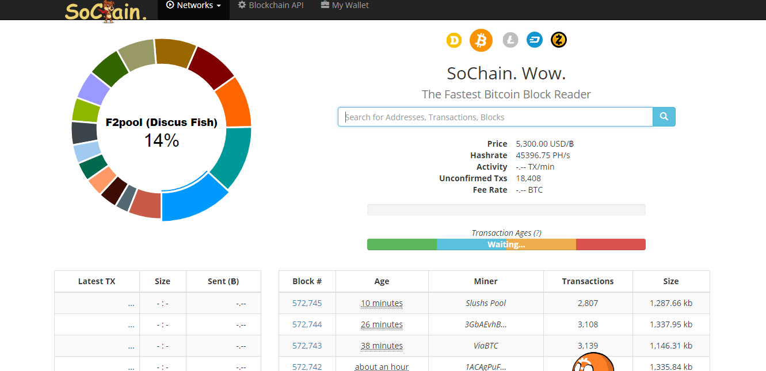
Task: Select the ViaBTC miner cell
Action: [486, 346]
